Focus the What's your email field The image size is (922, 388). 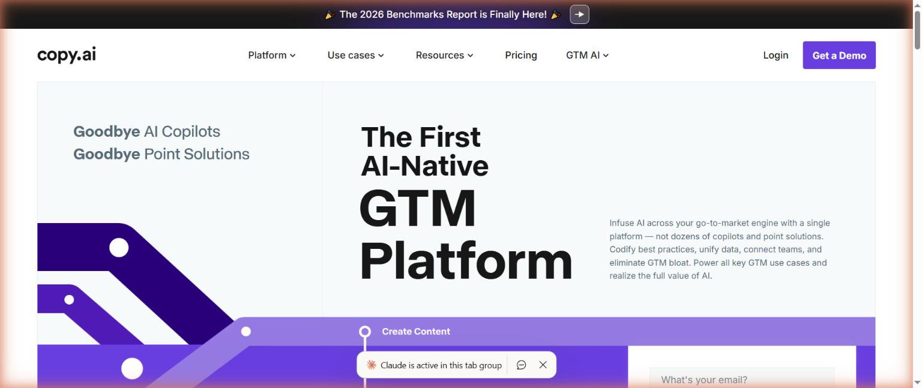point(742,379)
